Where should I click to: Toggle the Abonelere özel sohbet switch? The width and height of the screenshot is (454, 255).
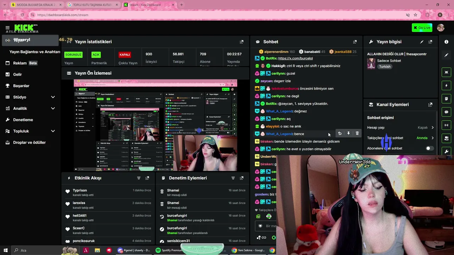[x=429, y=148]
